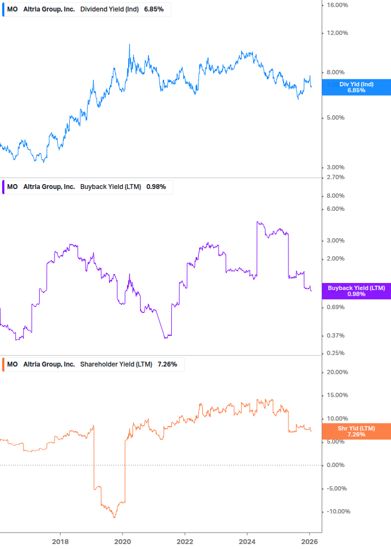Click the blue Dividend Yield series color marker
The width and height of the screenshot is (391, 549).
coord(3,10)
